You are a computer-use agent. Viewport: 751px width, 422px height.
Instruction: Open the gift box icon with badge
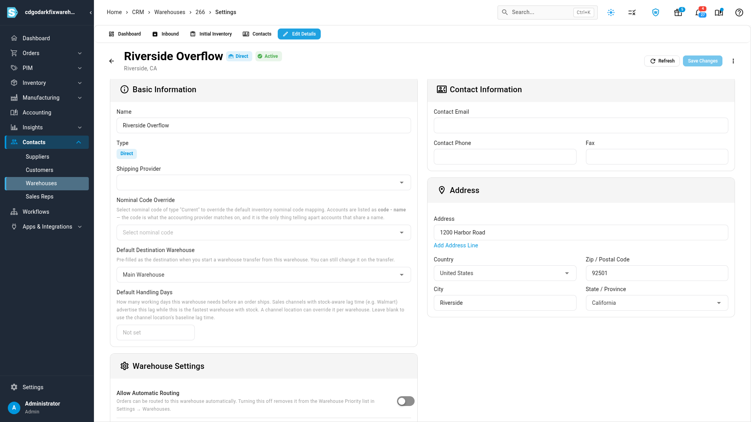[678, 13]
